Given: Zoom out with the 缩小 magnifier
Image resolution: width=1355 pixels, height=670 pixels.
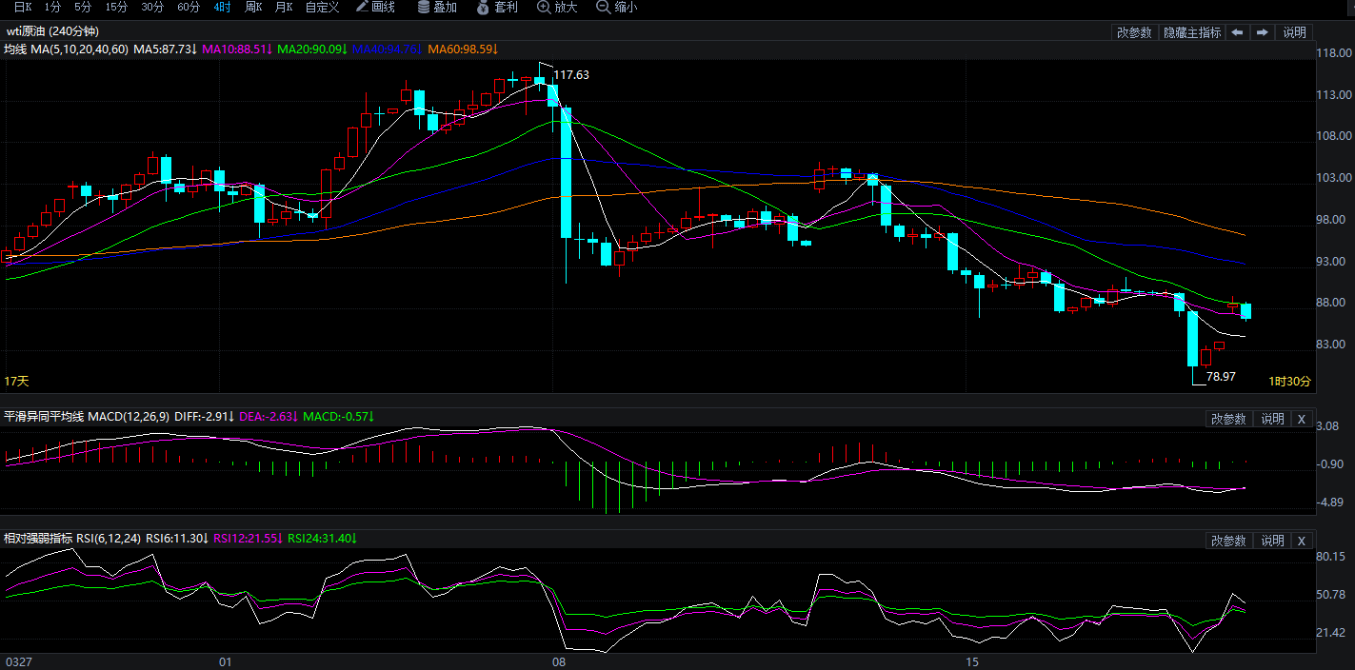Looking at the screenshot, I should (x=617, y=8).
